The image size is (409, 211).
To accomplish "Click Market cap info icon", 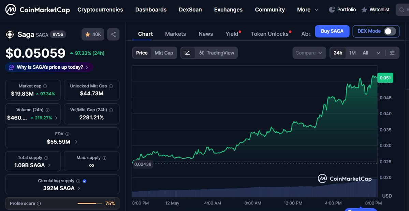I will [x=45, y=86].
